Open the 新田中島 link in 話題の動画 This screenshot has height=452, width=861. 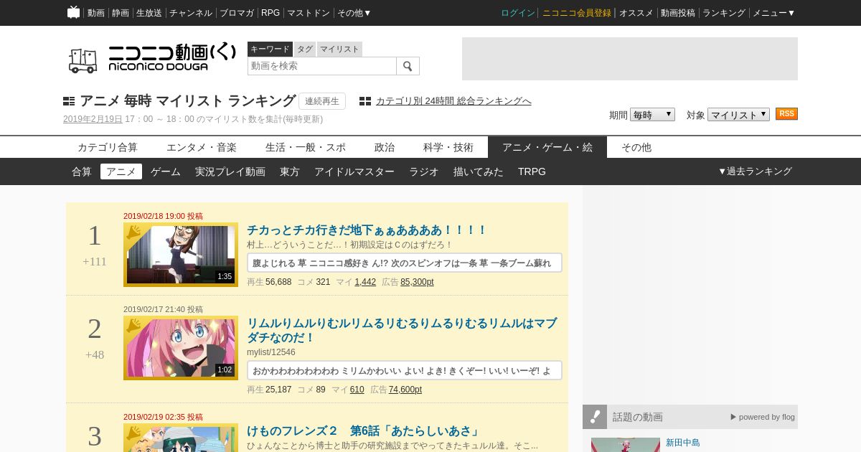[x=682, y=443]
